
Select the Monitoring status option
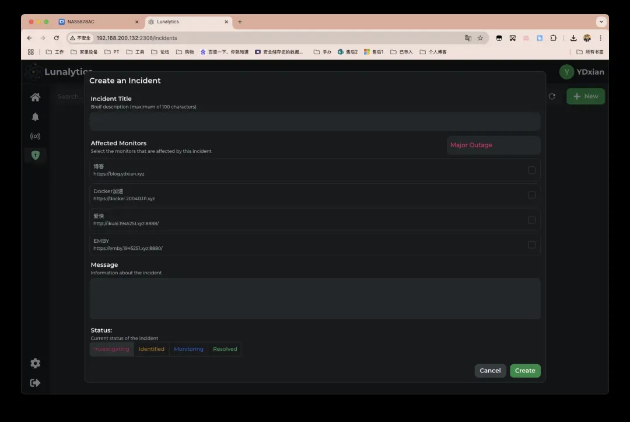tap(188, 349)
